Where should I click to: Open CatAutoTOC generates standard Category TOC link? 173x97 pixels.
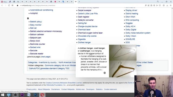49,68
